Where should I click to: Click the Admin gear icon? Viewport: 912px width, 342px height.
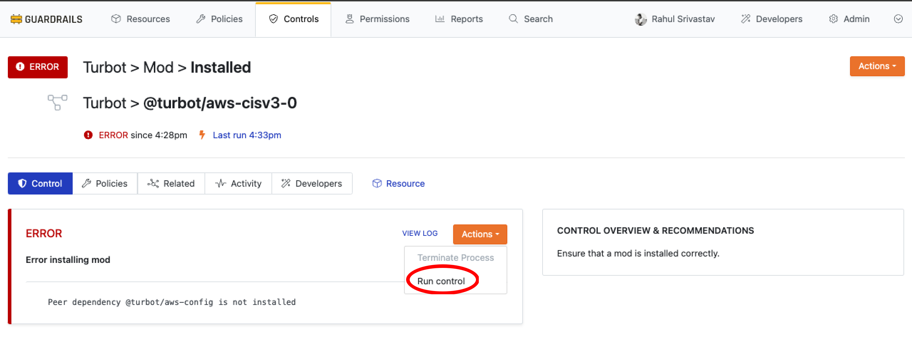(x=833, y=19)
